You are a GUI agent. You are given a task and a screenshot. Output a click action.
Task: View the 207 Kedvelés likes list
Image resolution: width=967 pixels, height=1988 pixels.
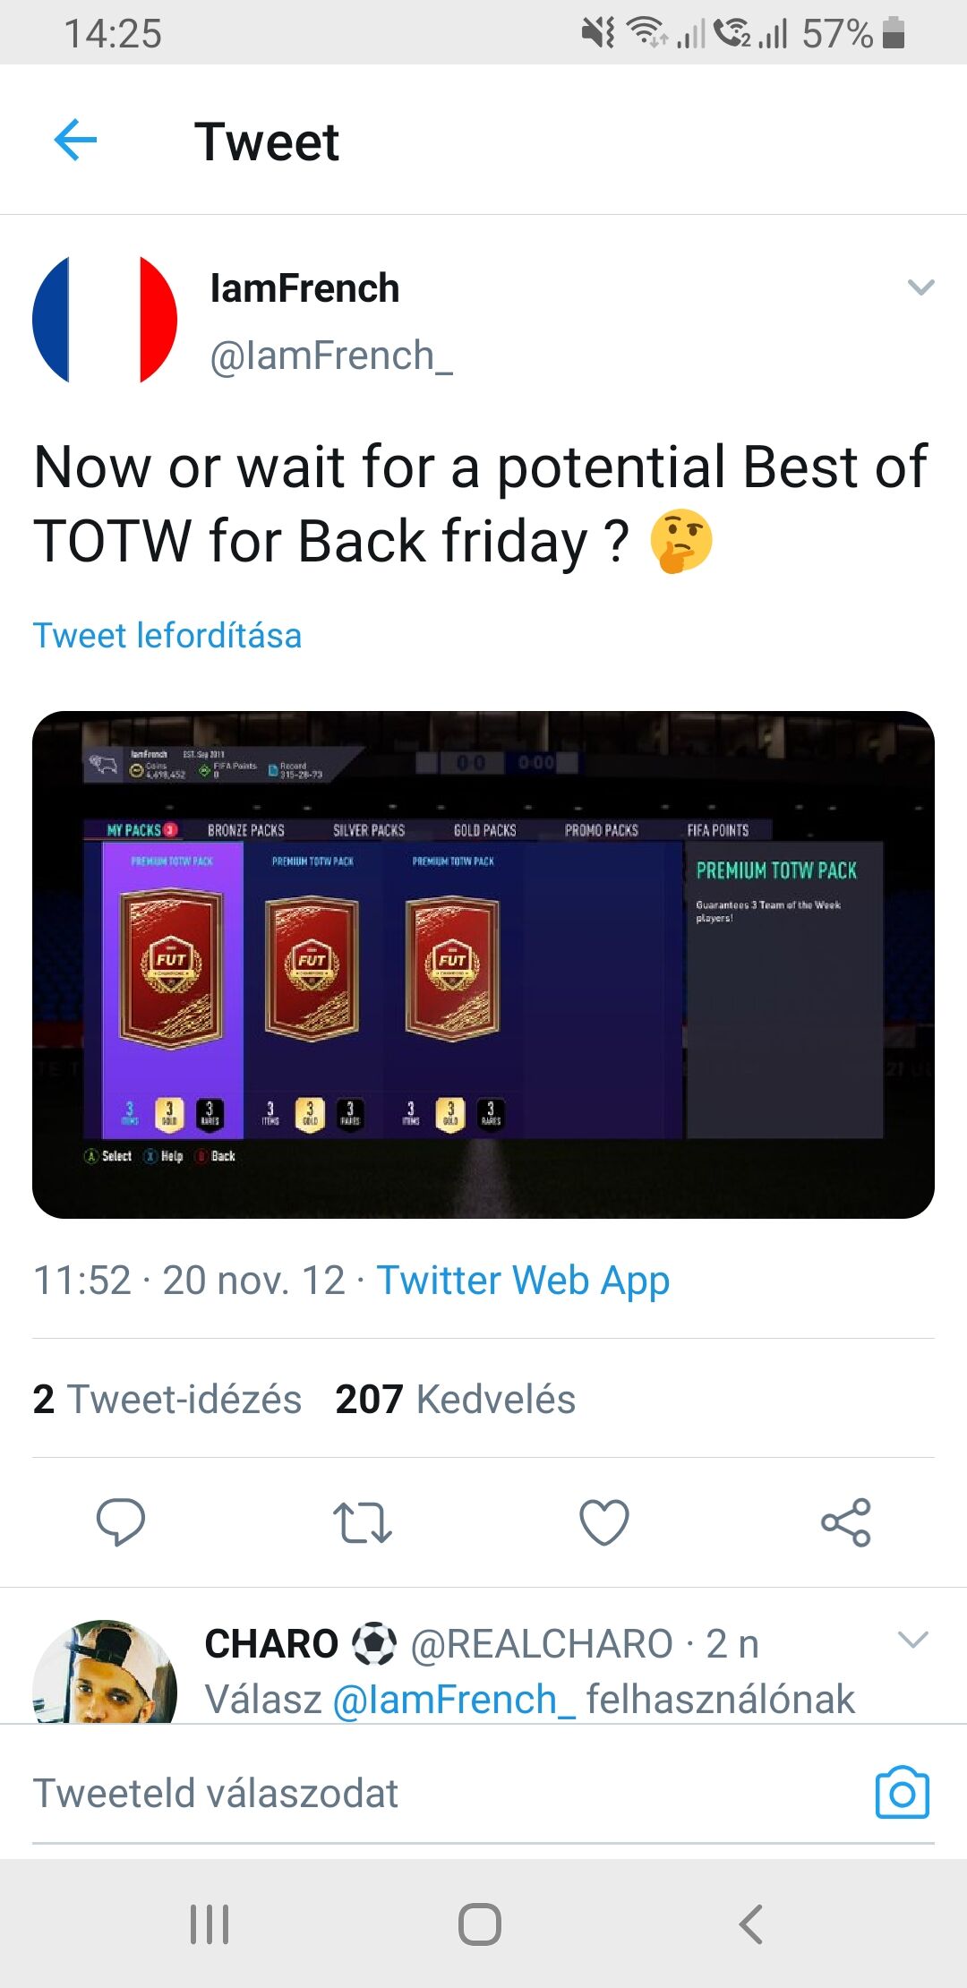point(455,1399)
